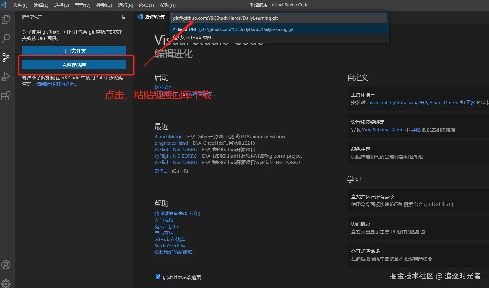Open the Manage gear settings icon
Viewport: 489px width, 288px height.
(6, 283)
